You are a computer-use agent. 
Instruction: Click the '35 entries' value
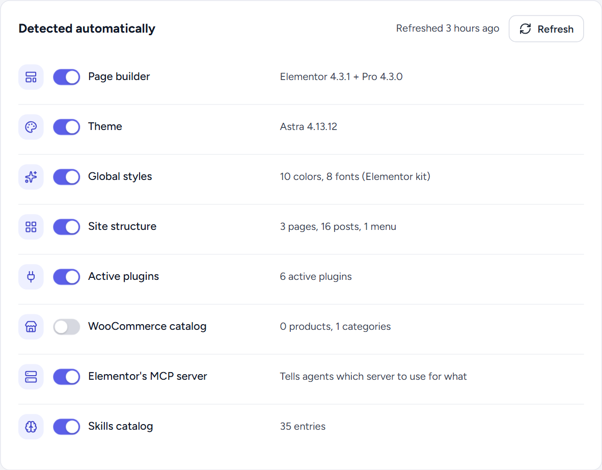[x=303, y=427]
